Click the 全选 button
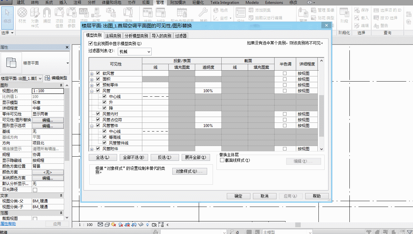This screenshot has height=234, width=413. [102, 158]
